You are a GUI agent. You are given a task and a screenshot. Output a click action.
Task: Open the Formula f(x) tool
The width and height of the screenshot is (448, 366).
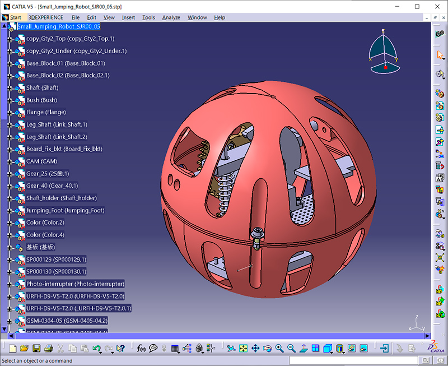pos(141,348)
